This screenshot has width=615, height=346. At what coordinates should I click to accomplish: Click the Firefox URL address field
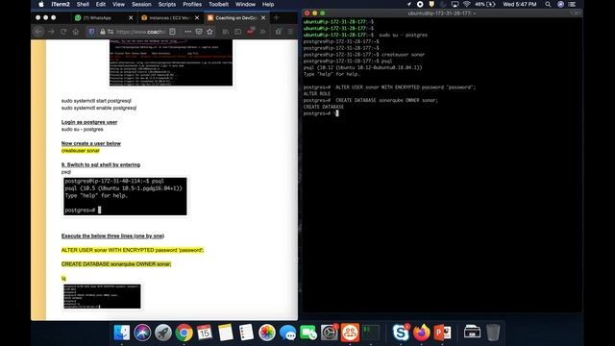tap(141, 32)
